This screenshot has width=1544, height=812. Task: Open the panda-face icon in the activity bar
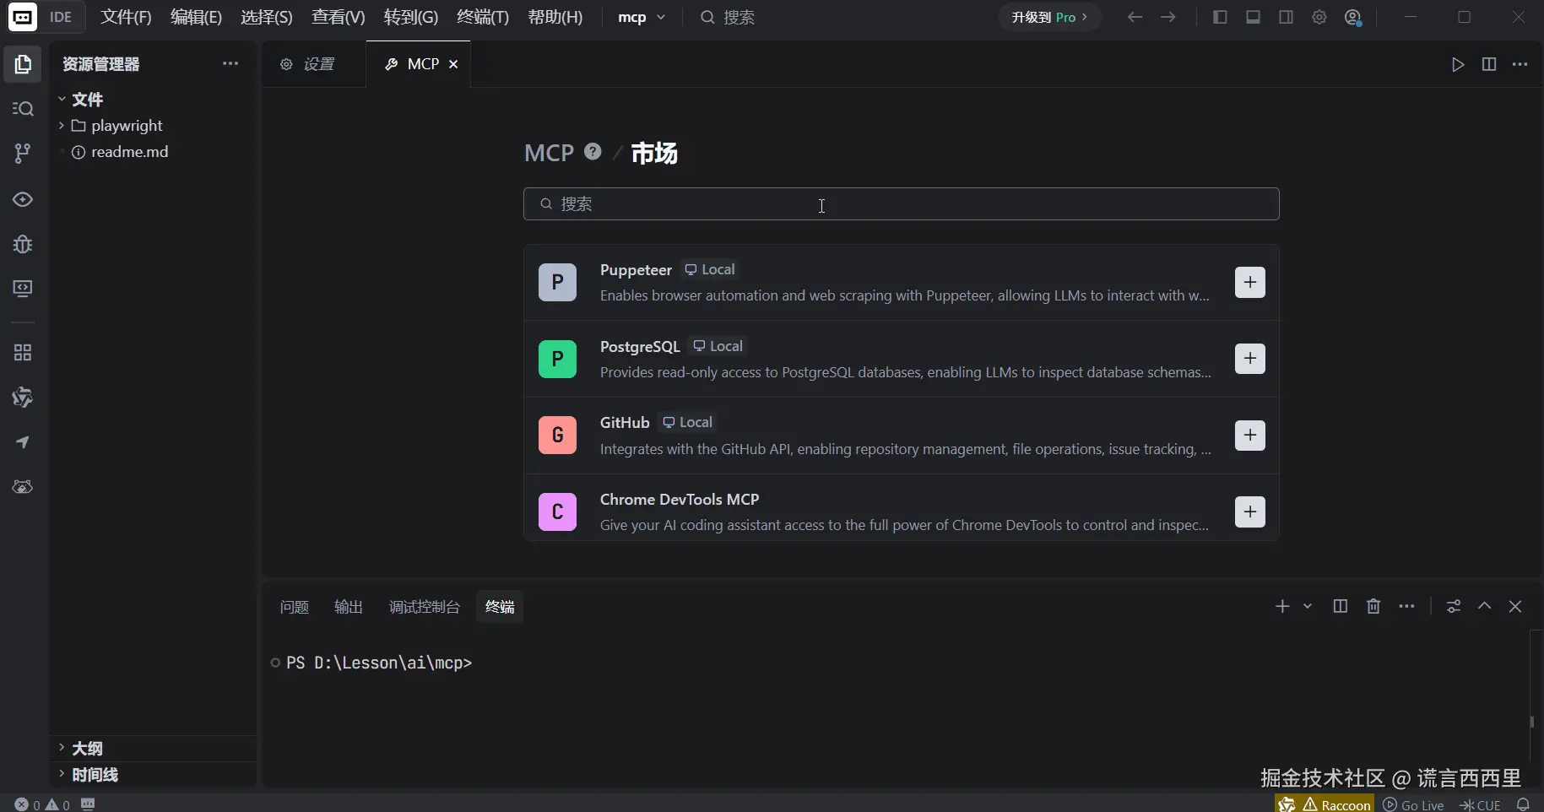(23, 487)
